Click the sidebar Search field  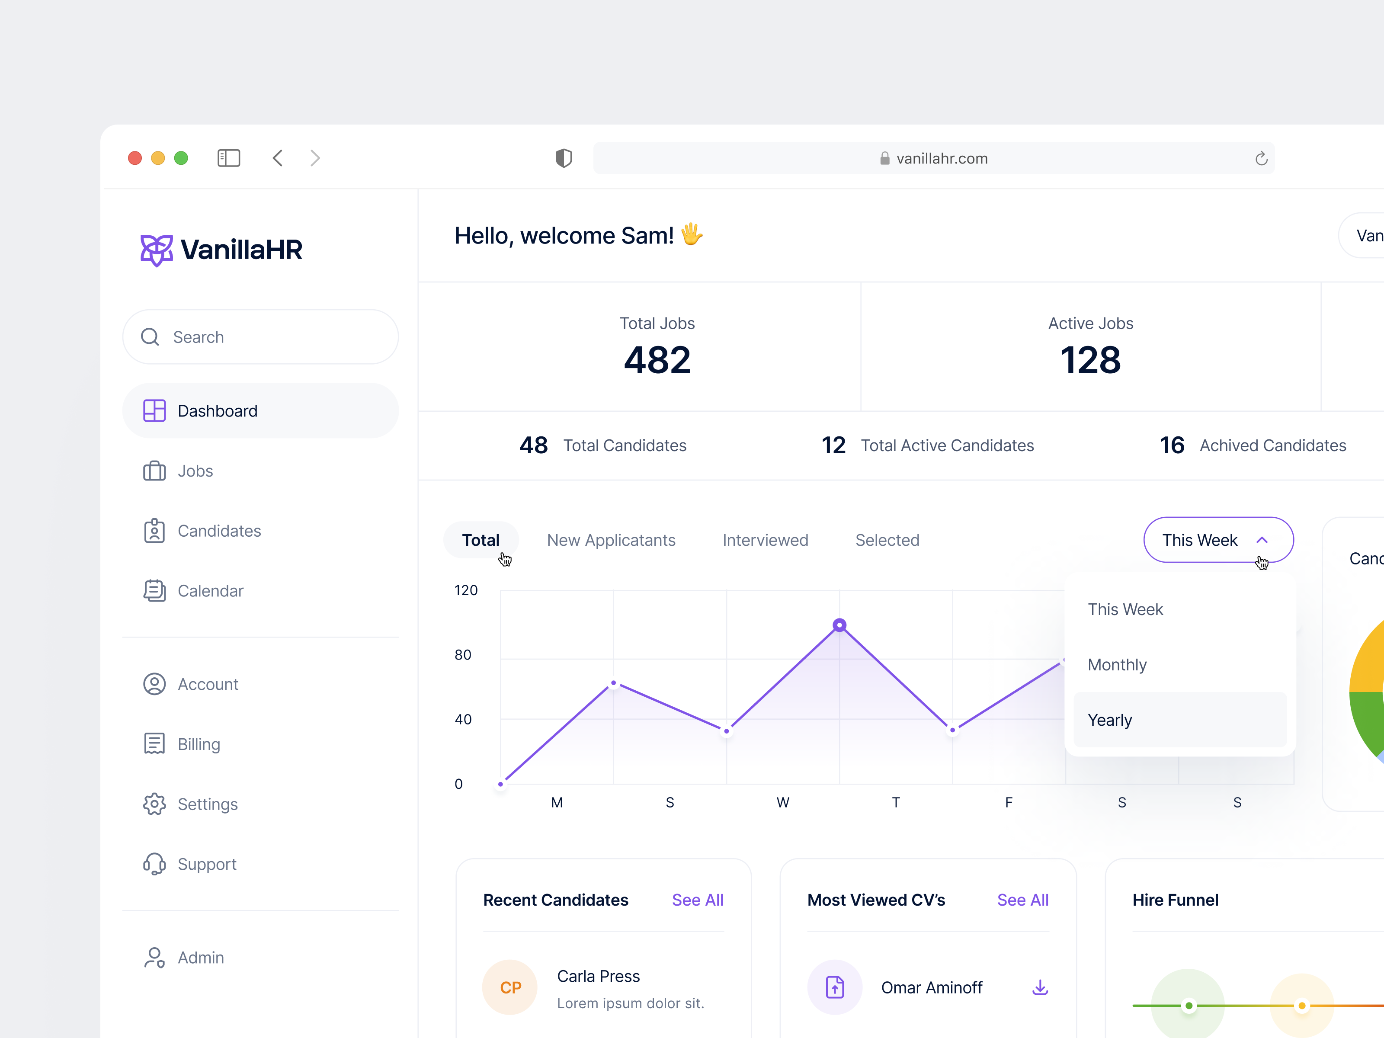click(260, 336)
